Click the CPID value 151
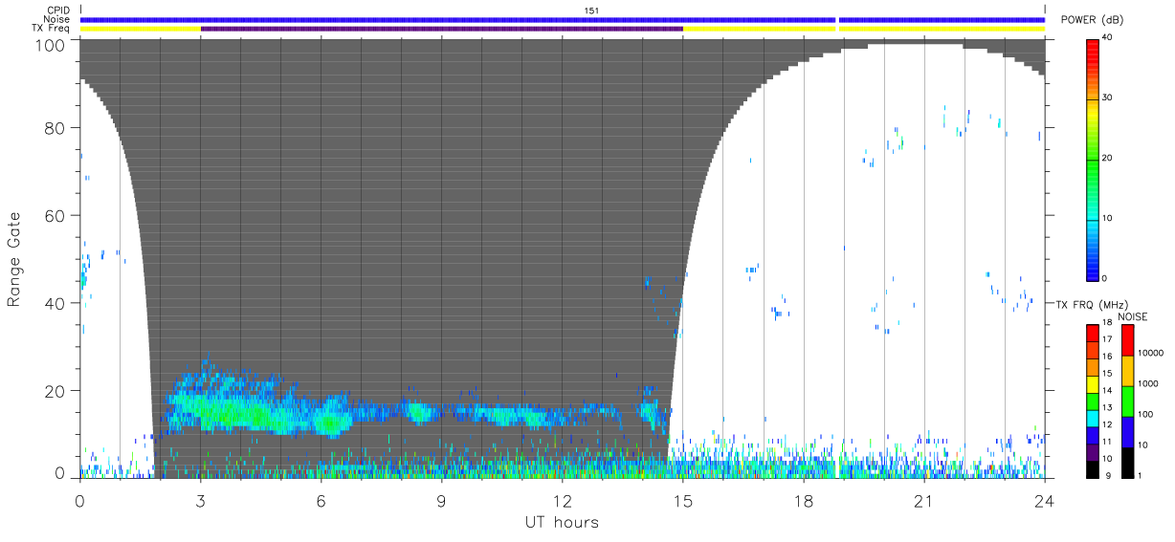The image size is (1175, 542). point(591,11)
